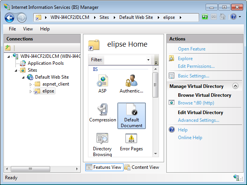Click the IIS Manager title bar icon
Viewport: 247px width, 185px height.
7,7
